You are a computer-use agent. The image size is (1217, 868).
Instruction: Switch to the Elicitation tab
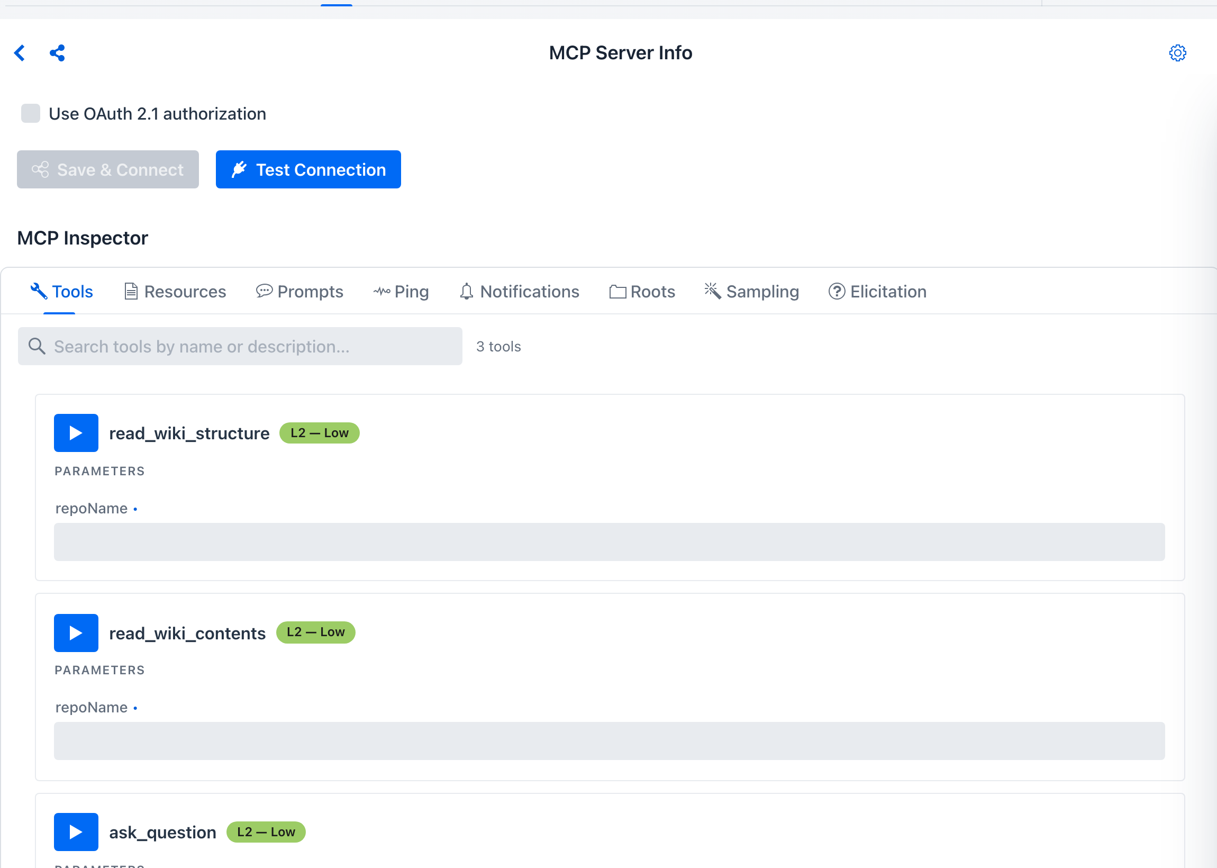[877, 292]
